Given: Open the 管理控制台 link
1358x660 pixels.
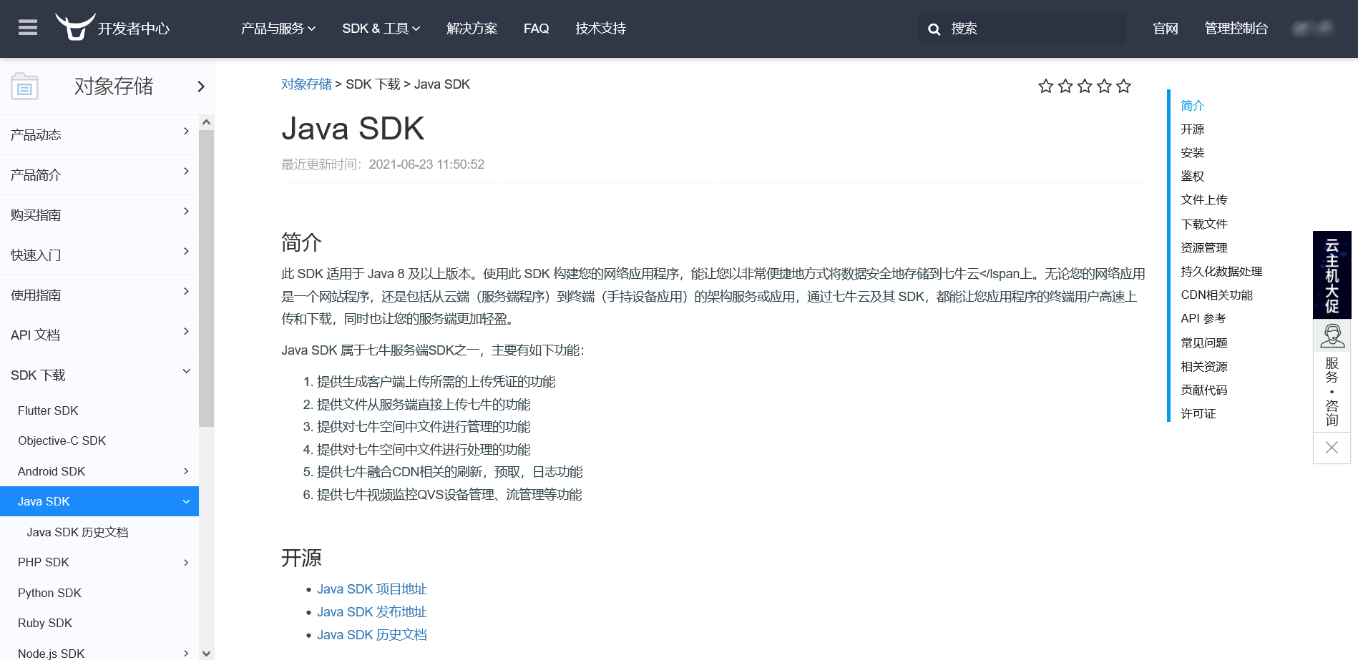Looking at the screenshot, I should [x=1236, y=29].
